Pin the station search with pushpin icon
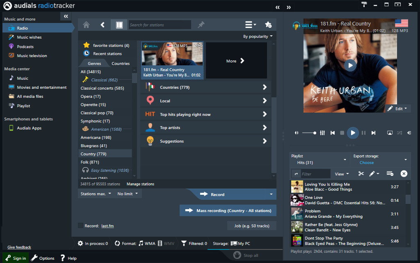420x263 pixels. 201,25
